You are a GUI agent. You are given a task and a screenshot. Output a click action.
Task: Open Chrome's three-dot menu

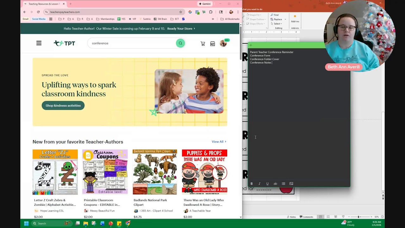click(x=238, y=12)
